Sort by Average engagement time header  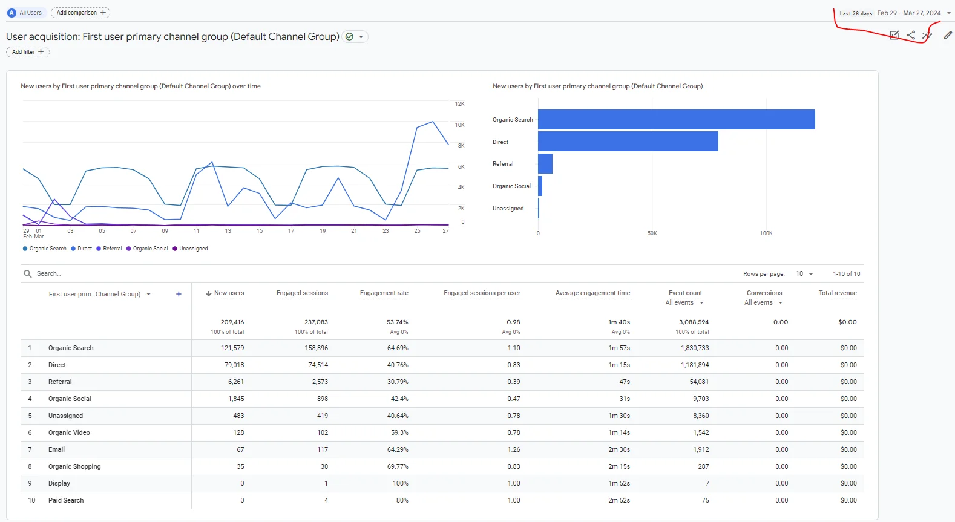pos(592,293)
